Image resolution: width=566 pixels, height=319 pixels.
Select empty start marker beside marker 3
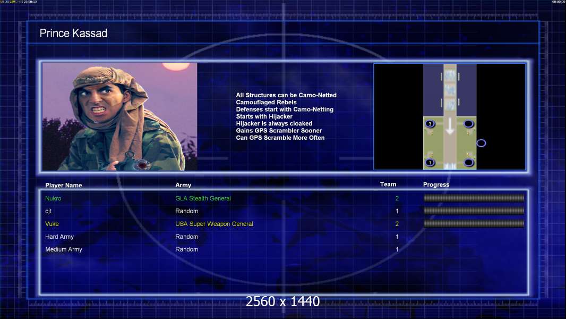(468, 124)
